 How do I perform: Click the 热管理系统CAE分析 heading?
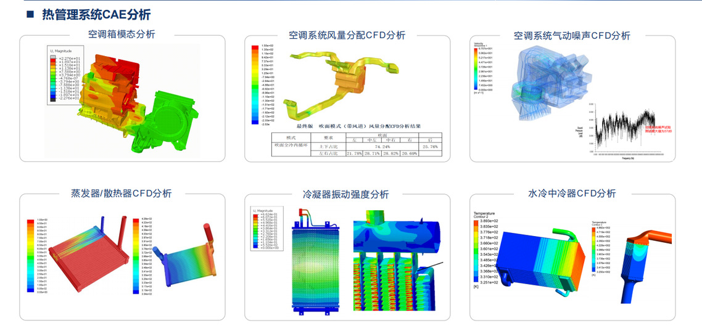click(96, 14)
